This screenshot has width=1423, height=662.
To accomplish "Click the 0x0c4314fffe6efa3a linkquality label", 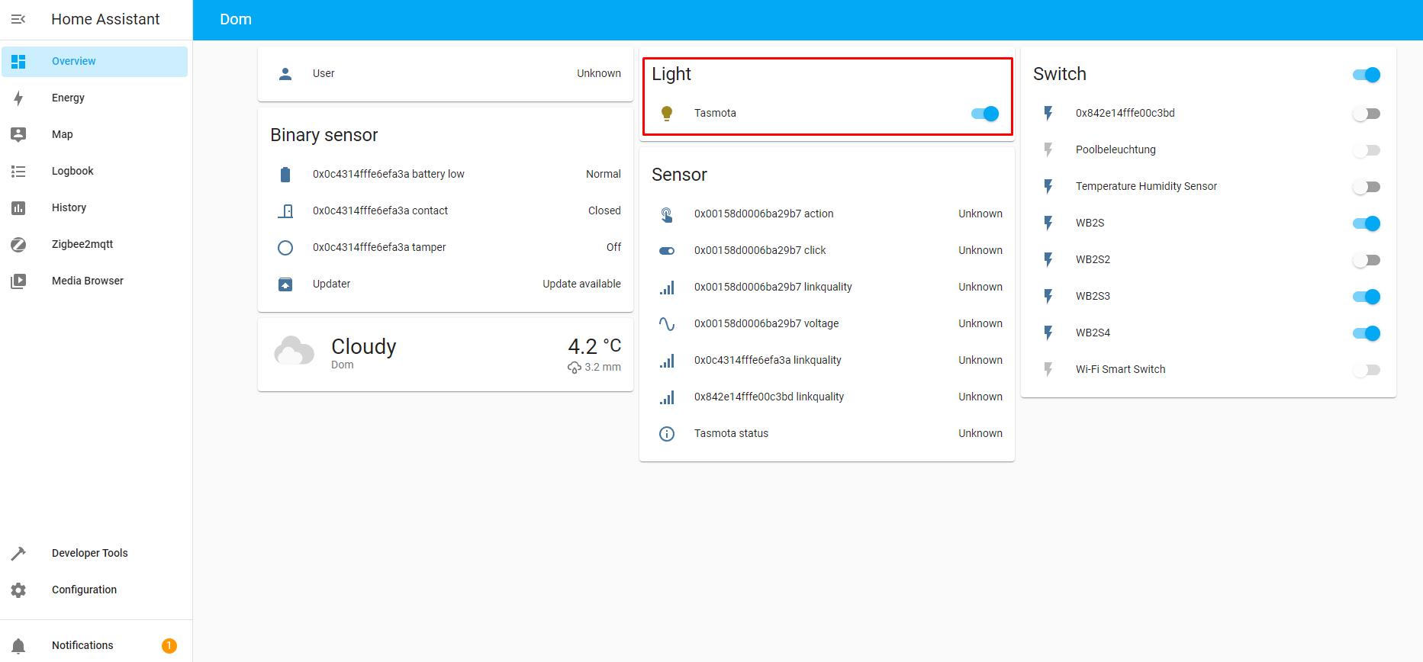I will (x=768, y=360).
